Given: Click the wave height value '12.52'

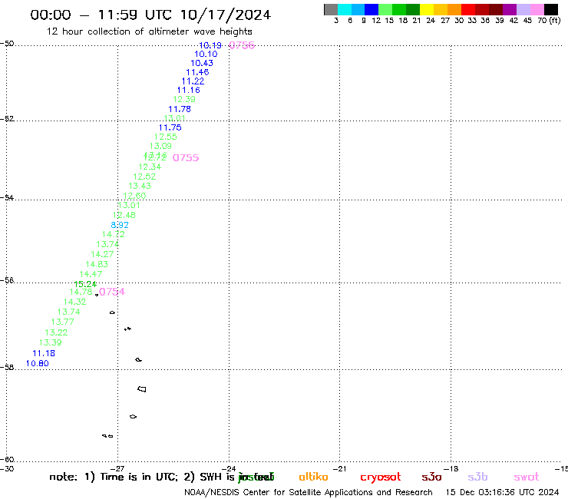Looking at the screenshot, I should (144, 177).
